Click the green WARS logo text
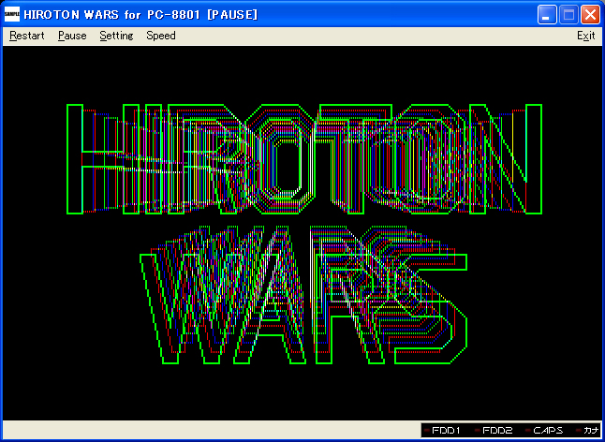The image size is (605, 442). click(x=303, y=307)
